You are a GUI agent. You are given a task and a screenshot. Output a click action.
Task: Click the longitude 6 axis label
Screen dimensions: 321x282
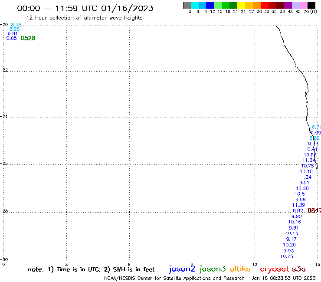[x=129, y=264]
